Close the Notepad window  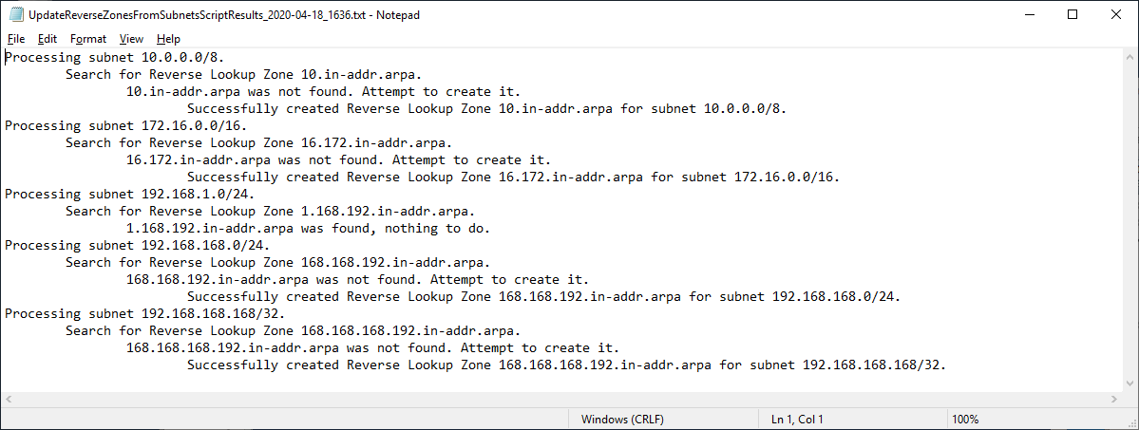1115,15
